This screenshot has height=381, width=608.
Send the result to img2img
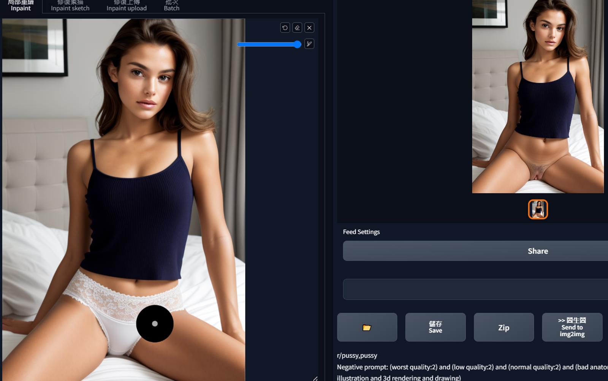(x=572, y=327)
